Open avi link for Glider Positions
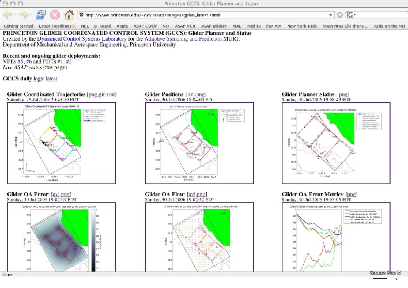This screenshot has width=408, height=288. click(x=191, y=94)
